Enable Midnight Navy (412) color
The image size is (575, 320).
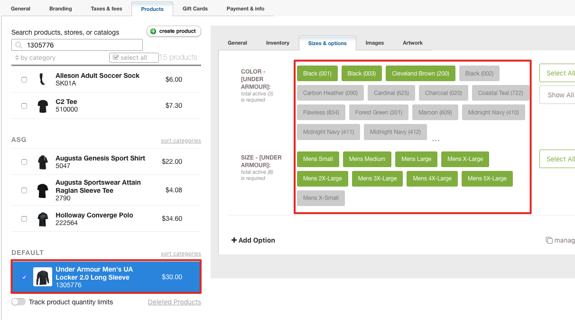395,132
